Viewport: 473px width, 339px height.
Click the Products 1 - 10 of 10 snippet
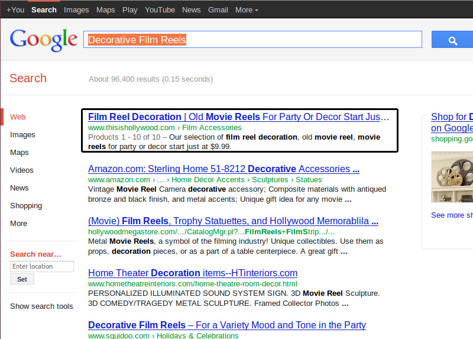[234, 142]
